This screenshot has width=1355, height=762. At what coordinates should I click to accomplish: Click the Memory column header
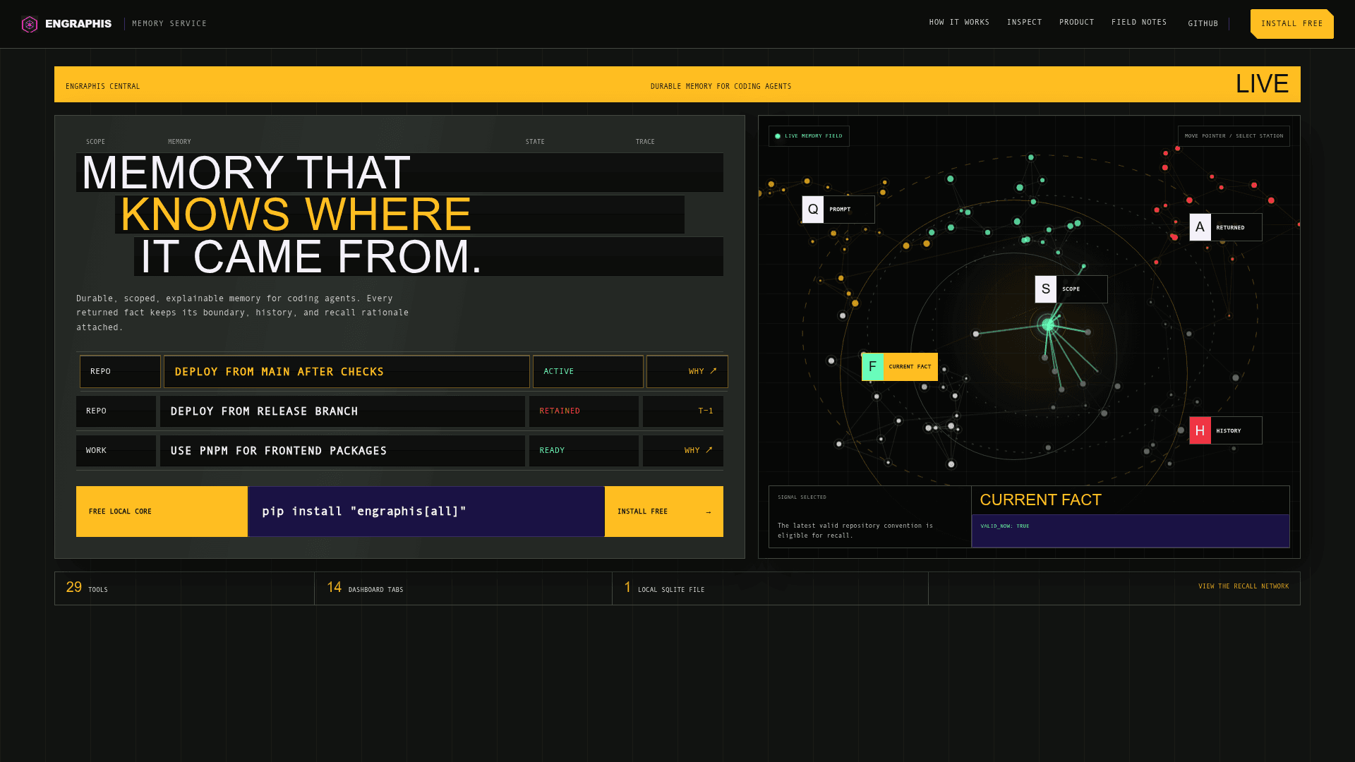(179, 142)
